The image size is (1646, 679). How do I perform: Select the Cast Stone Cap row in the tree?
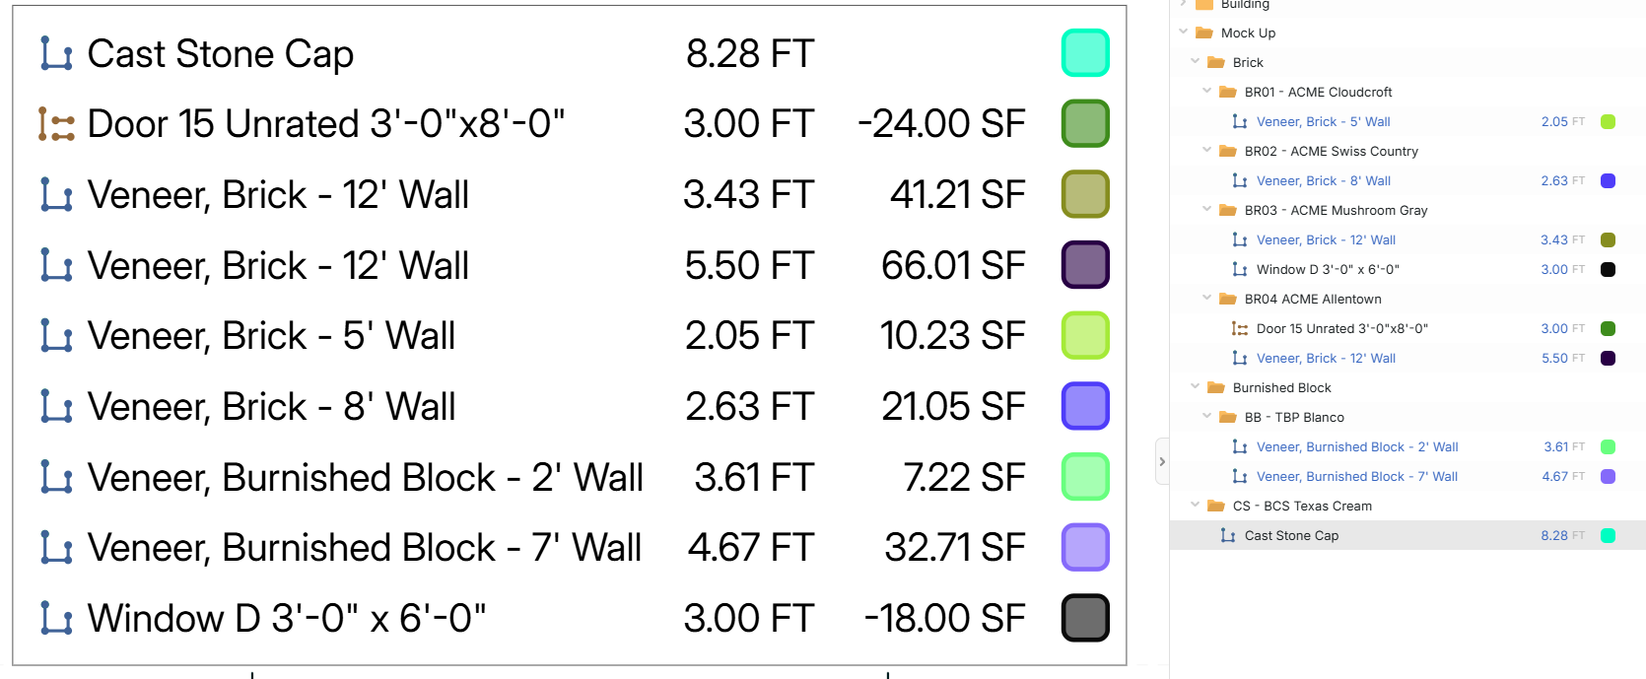[x=1291, y=535]
